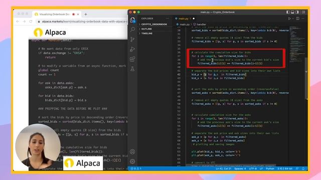Toggle the bottom panel layout icon
The width and height of the screenshot is (321, 180).
(292, 12)
